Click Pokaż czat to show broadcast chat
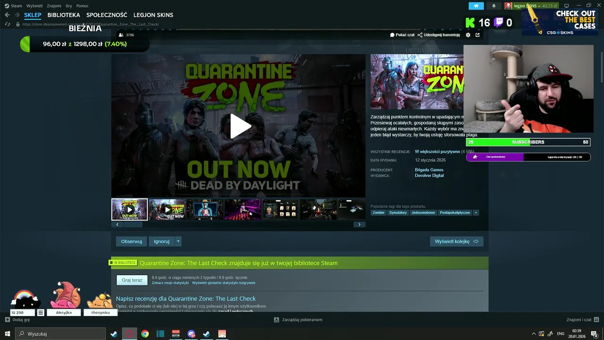The height and width of the screenshot is (340, 604). 402,35
